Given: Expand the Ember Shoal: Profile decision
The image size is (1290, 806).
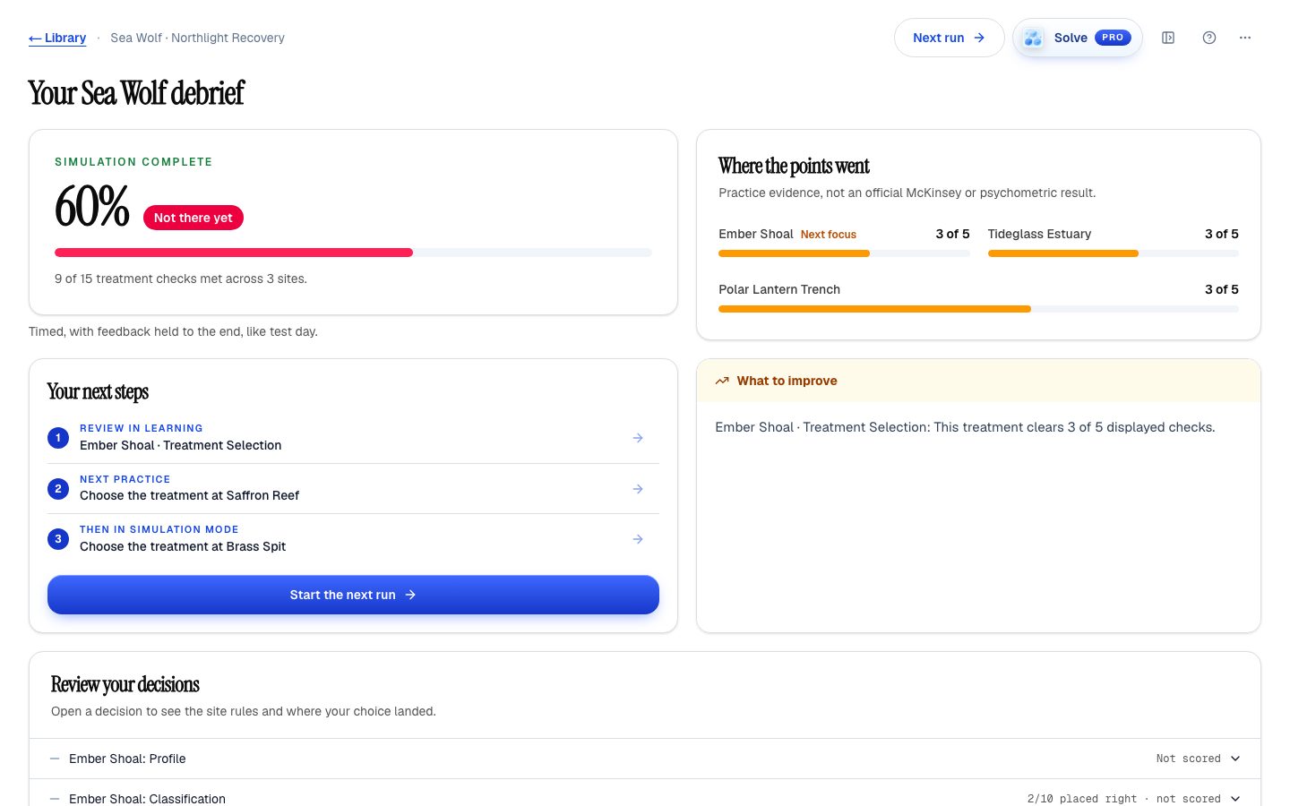Looking at the screenshot, I should 645,759.
